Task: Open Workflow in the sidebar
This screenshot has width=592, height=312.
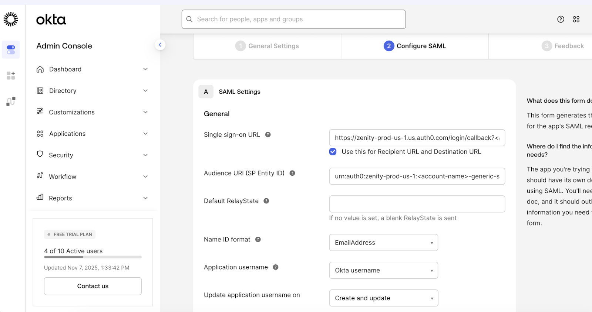Action: (92, 176)
